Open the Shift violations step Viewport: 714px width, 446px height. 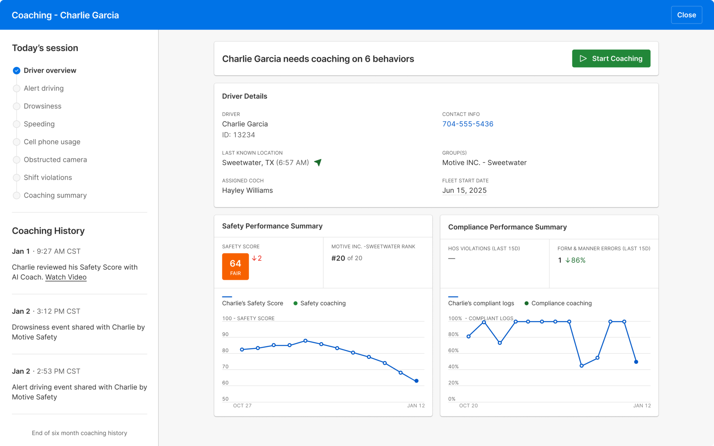coord(48,178)
